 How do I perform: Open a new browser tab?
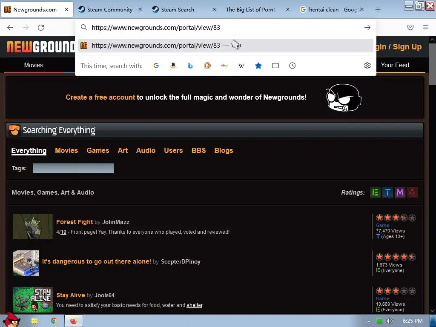click(x=378, y=10)
